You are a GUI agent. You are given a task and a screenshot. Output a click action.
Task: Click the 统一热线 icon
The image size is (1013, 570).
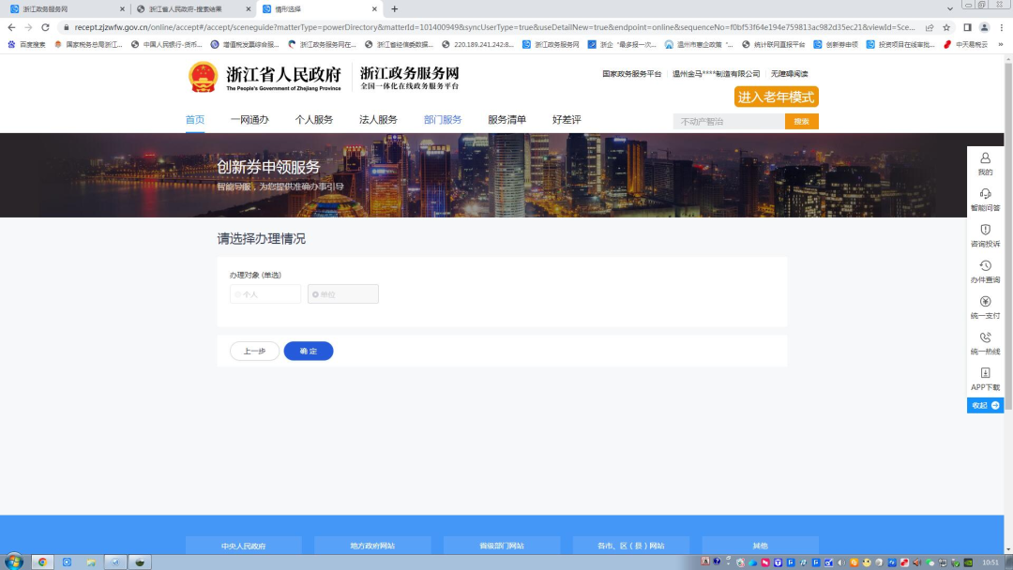click(985, 341)
